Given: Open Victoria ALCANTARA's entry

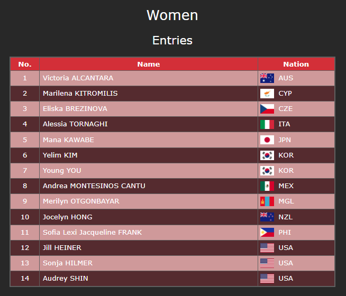Looking at the screenshot, I should [x=78, y=78].
